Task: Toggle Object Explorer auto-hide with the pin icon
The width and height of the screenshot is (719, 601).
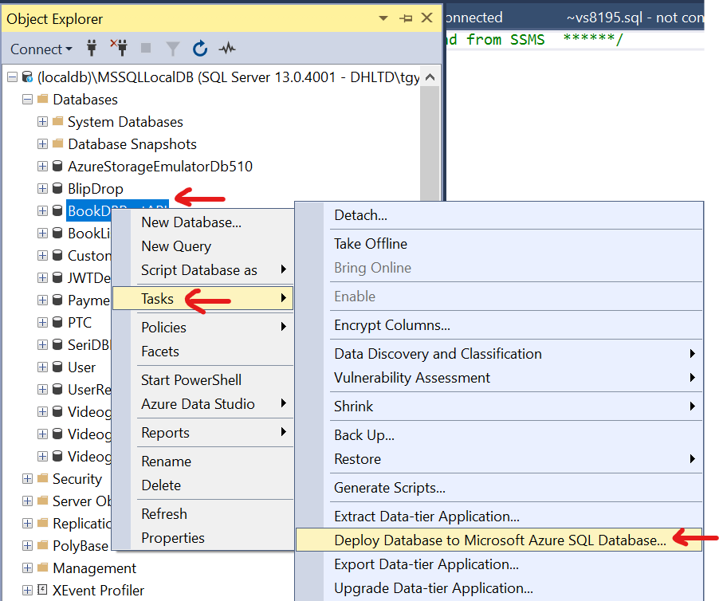Action: pyautogui.click(x=407, y=18)
